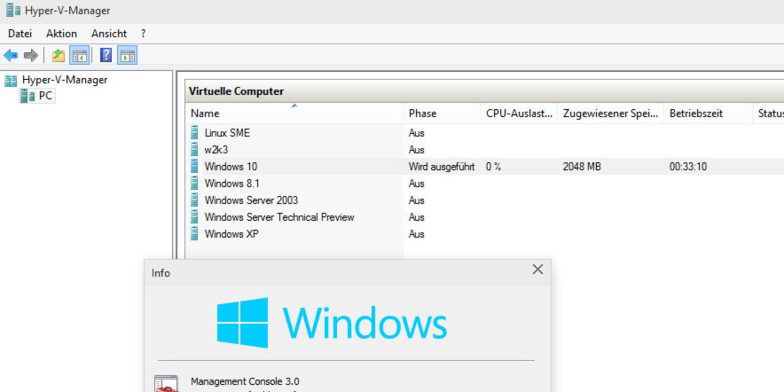
Task: Click the Virtuelle Computer panel heading
Action: (x=236, y=91)
